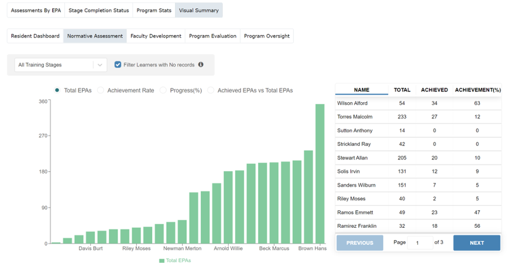Go to the Program Stats tab
529x271 pixels.
click(x=154, y=11)
